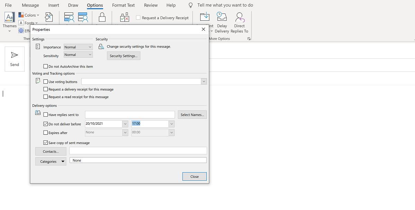Check Request a read receipt for this message
The width and height of the screenshot is (415, 210).
[45, 97]
